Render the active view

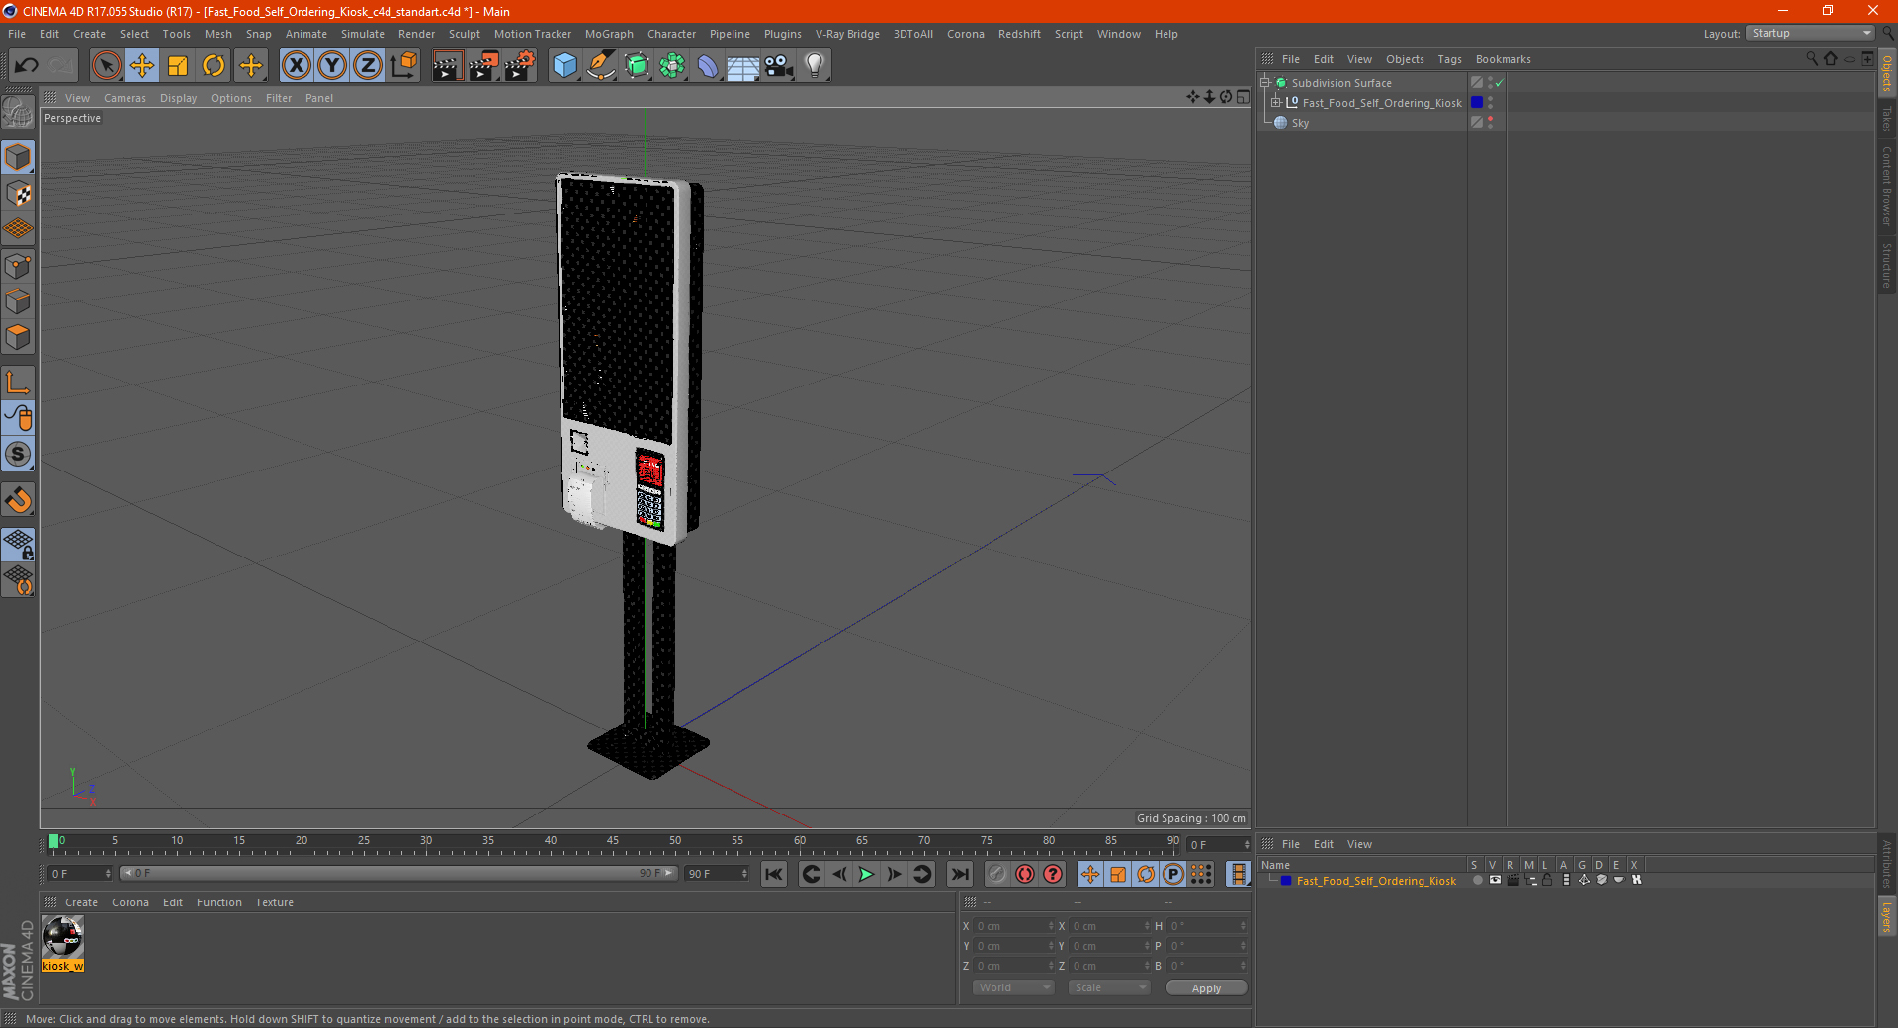447,66
